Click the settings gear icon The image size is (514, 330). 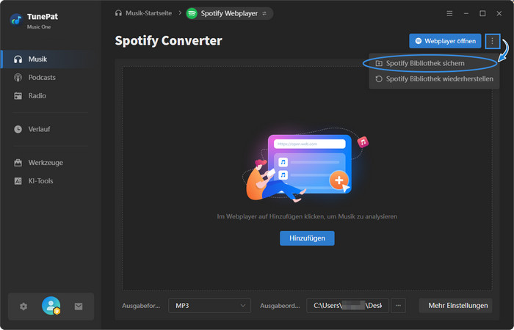point(23,307)
